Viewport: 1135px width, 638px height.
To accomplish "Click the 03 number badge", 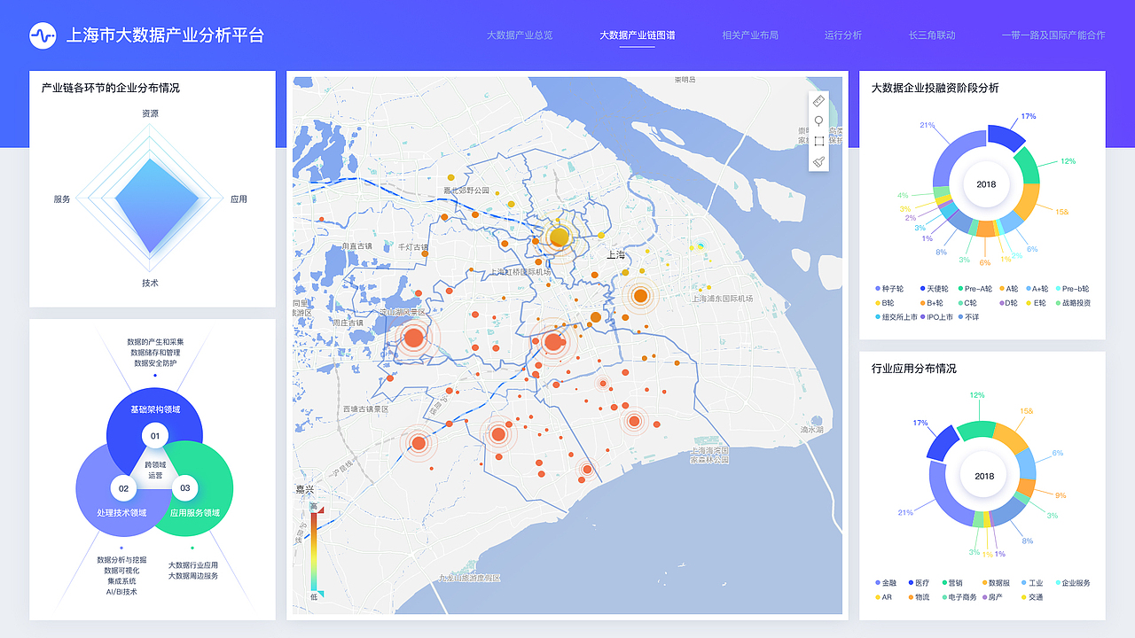I will [185, 488].
